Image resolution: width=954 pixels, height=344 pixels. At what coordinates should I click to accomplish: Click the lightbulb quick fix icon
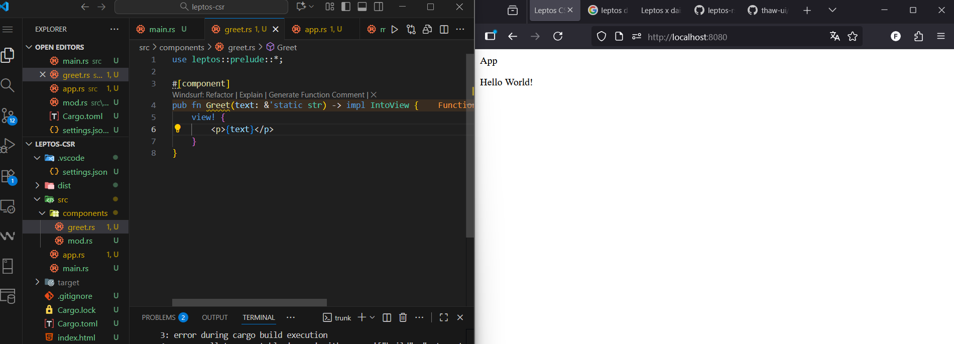[177, 129]
